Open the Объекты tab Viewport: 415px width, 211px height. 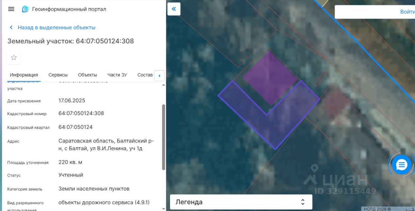pyautogui.click(x=88, y=75)
